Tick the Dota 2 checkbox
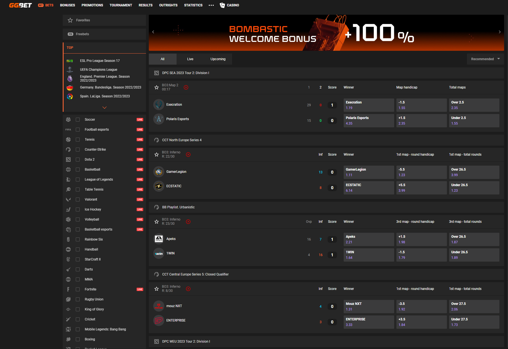This screenshot has height=349, width=508. 78,160
